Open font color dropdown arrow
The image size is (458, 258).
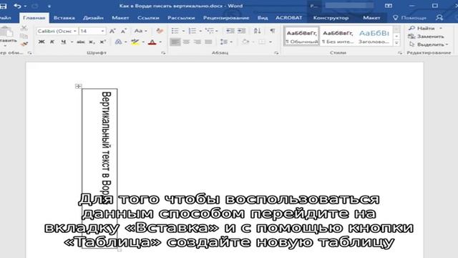(160, 42)
